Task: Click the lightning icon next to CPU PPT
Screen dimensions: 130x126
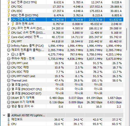Action: (9, 41)
